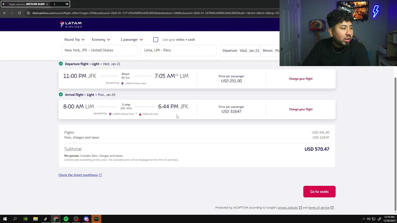Click the origin field New York, JFK
The width and height of the screenshot is (397, 223).
pos(99,50)
